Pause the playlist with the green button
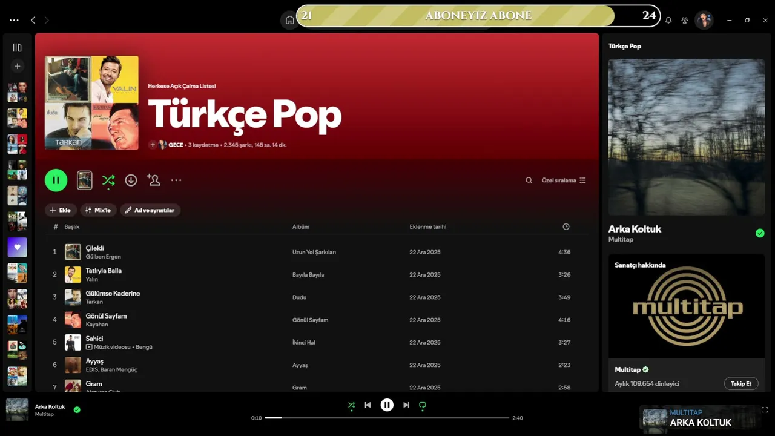 (56, 180)
